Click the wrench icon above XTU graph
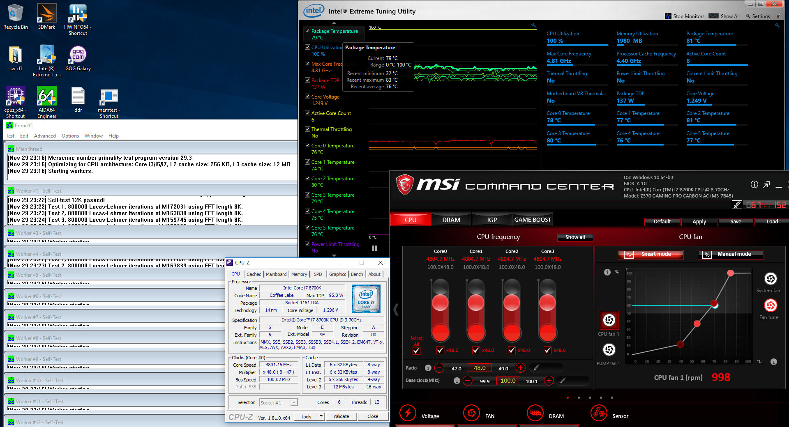 (533, 25)
